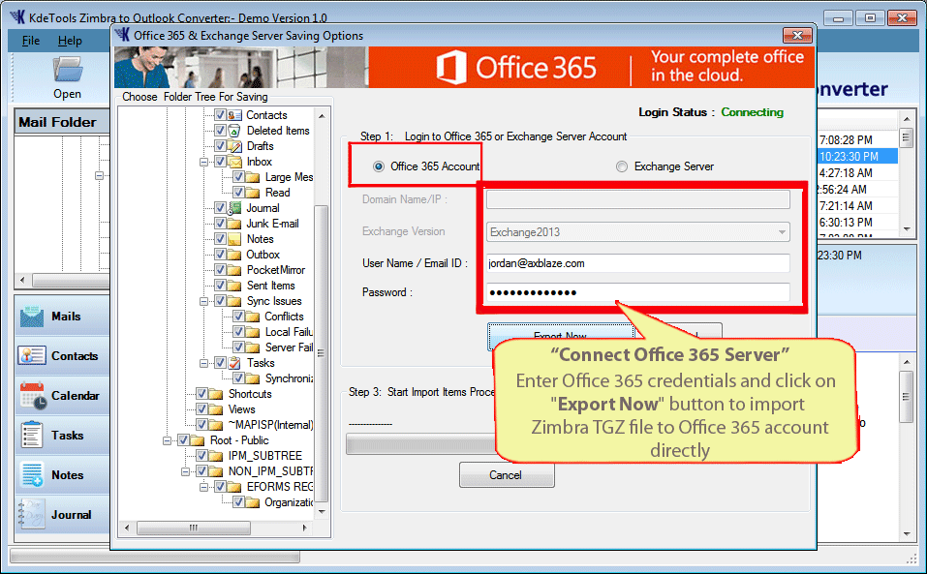Click the Domain Name/IP field

638,199
